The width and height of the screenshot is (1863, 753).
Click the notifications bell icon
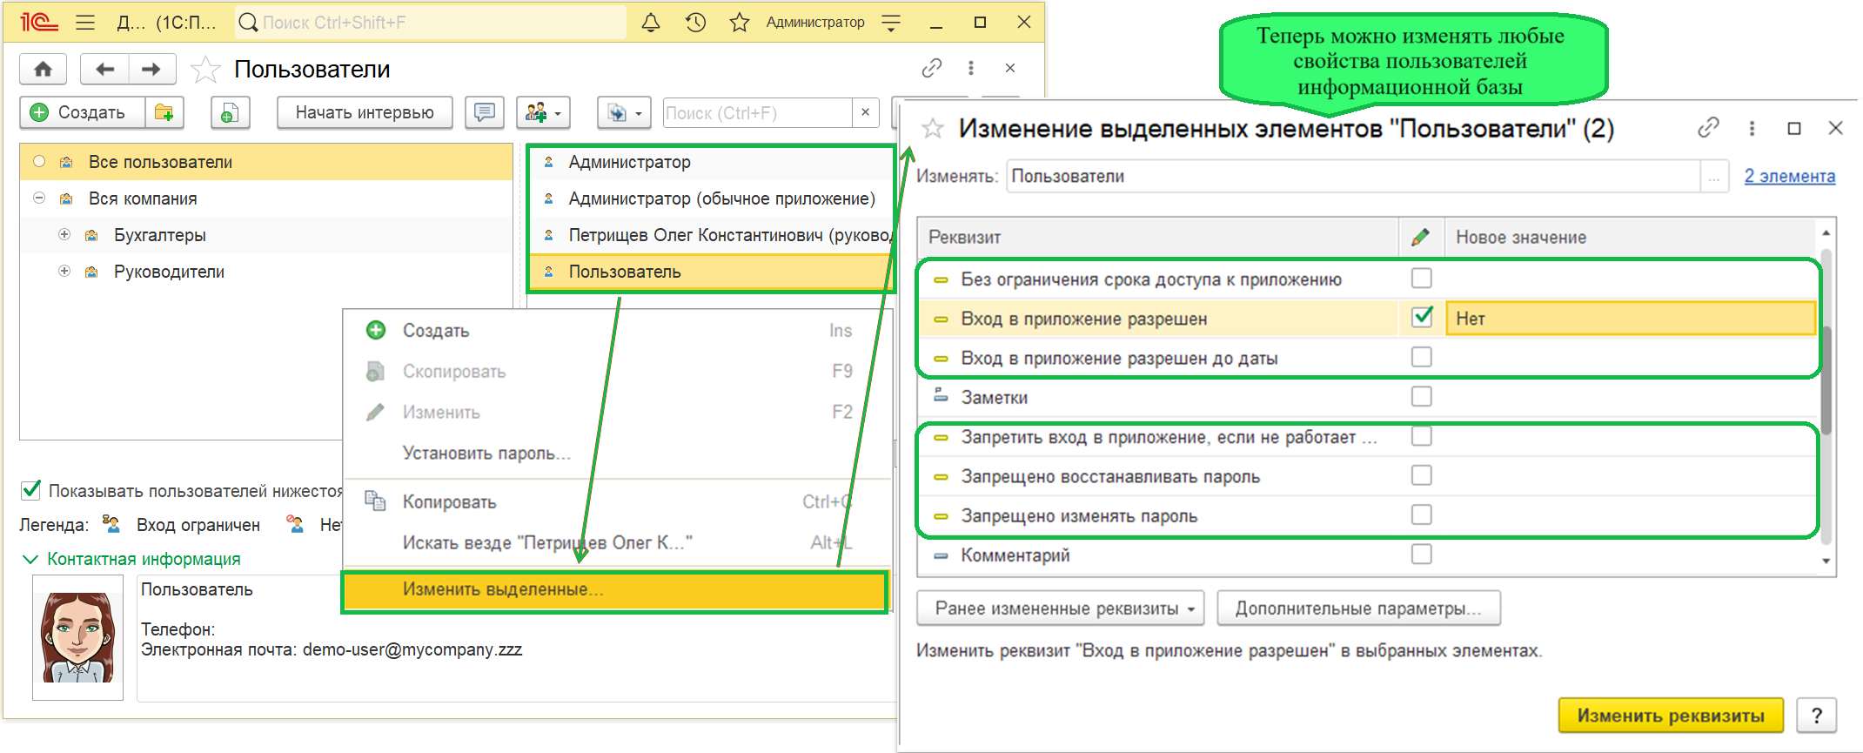point(650,23)
